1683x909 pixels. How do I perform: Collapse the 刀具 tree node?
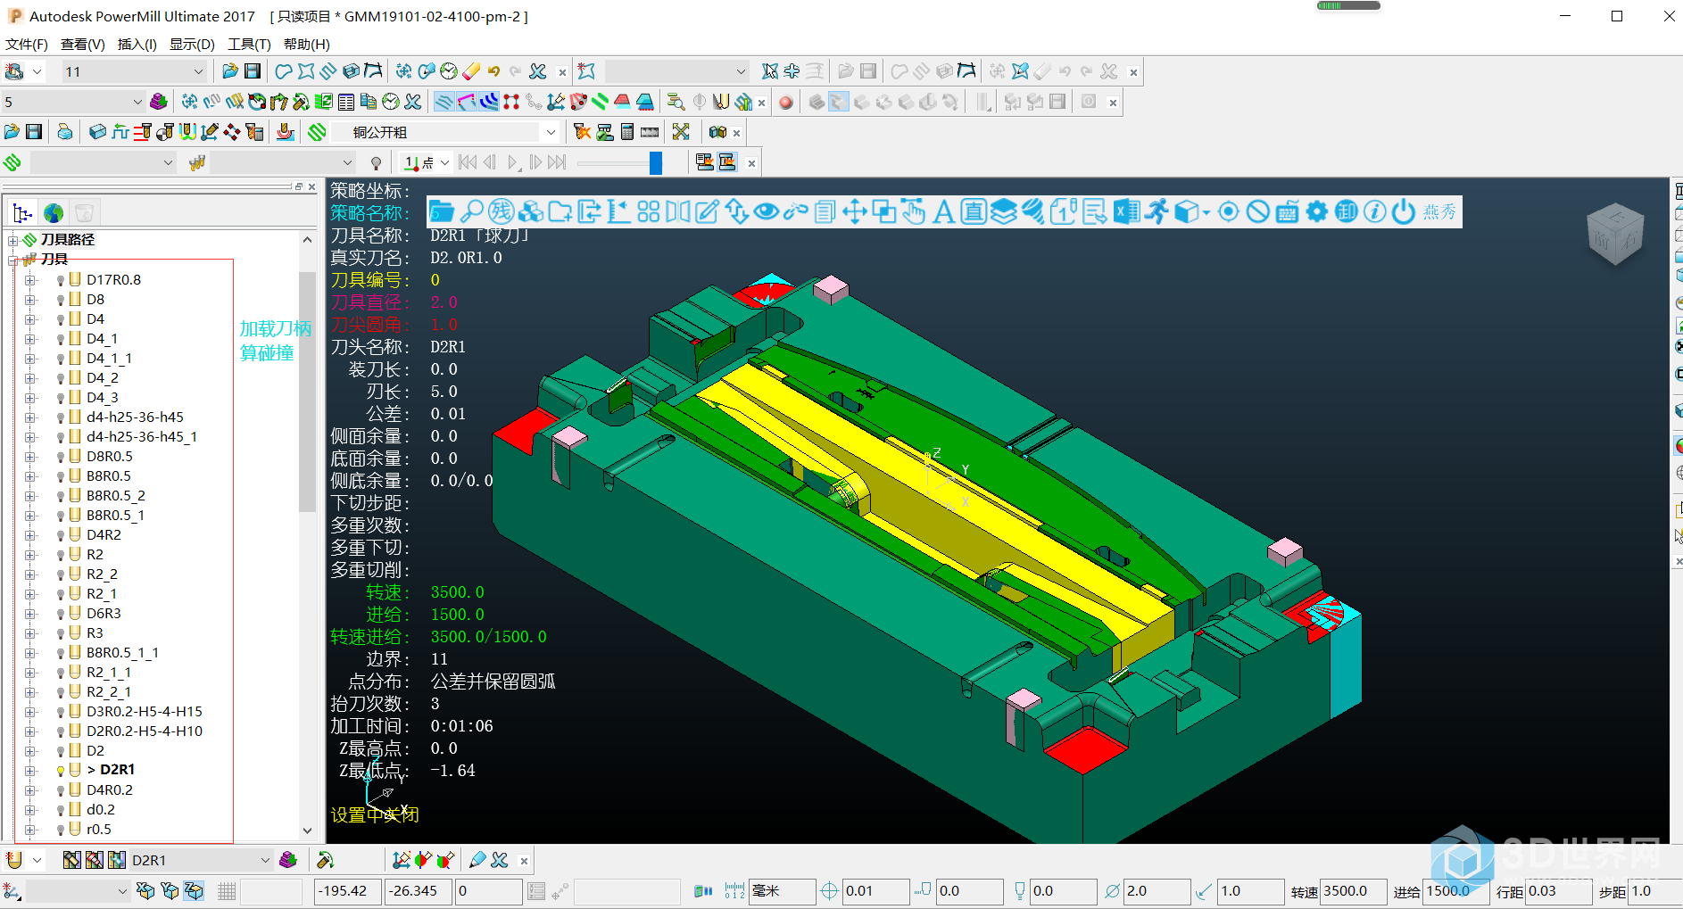pos(12,260)
